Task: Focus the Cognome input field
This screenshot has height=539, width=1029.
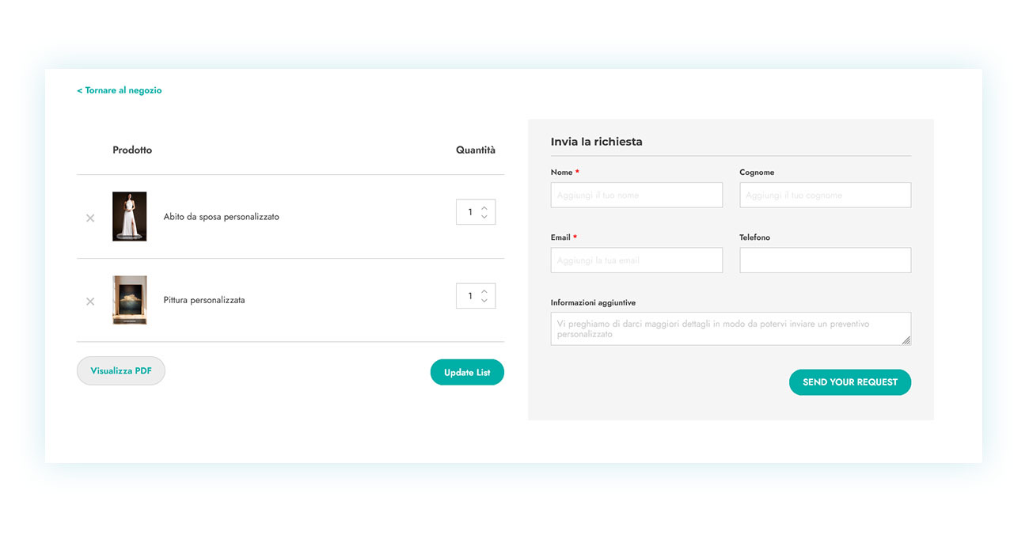Action: 825,195
